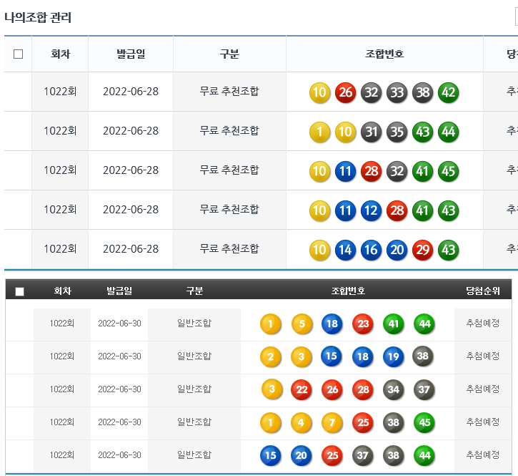
Task: Select the green number 42 ball
Action: [x=449, y=92]
